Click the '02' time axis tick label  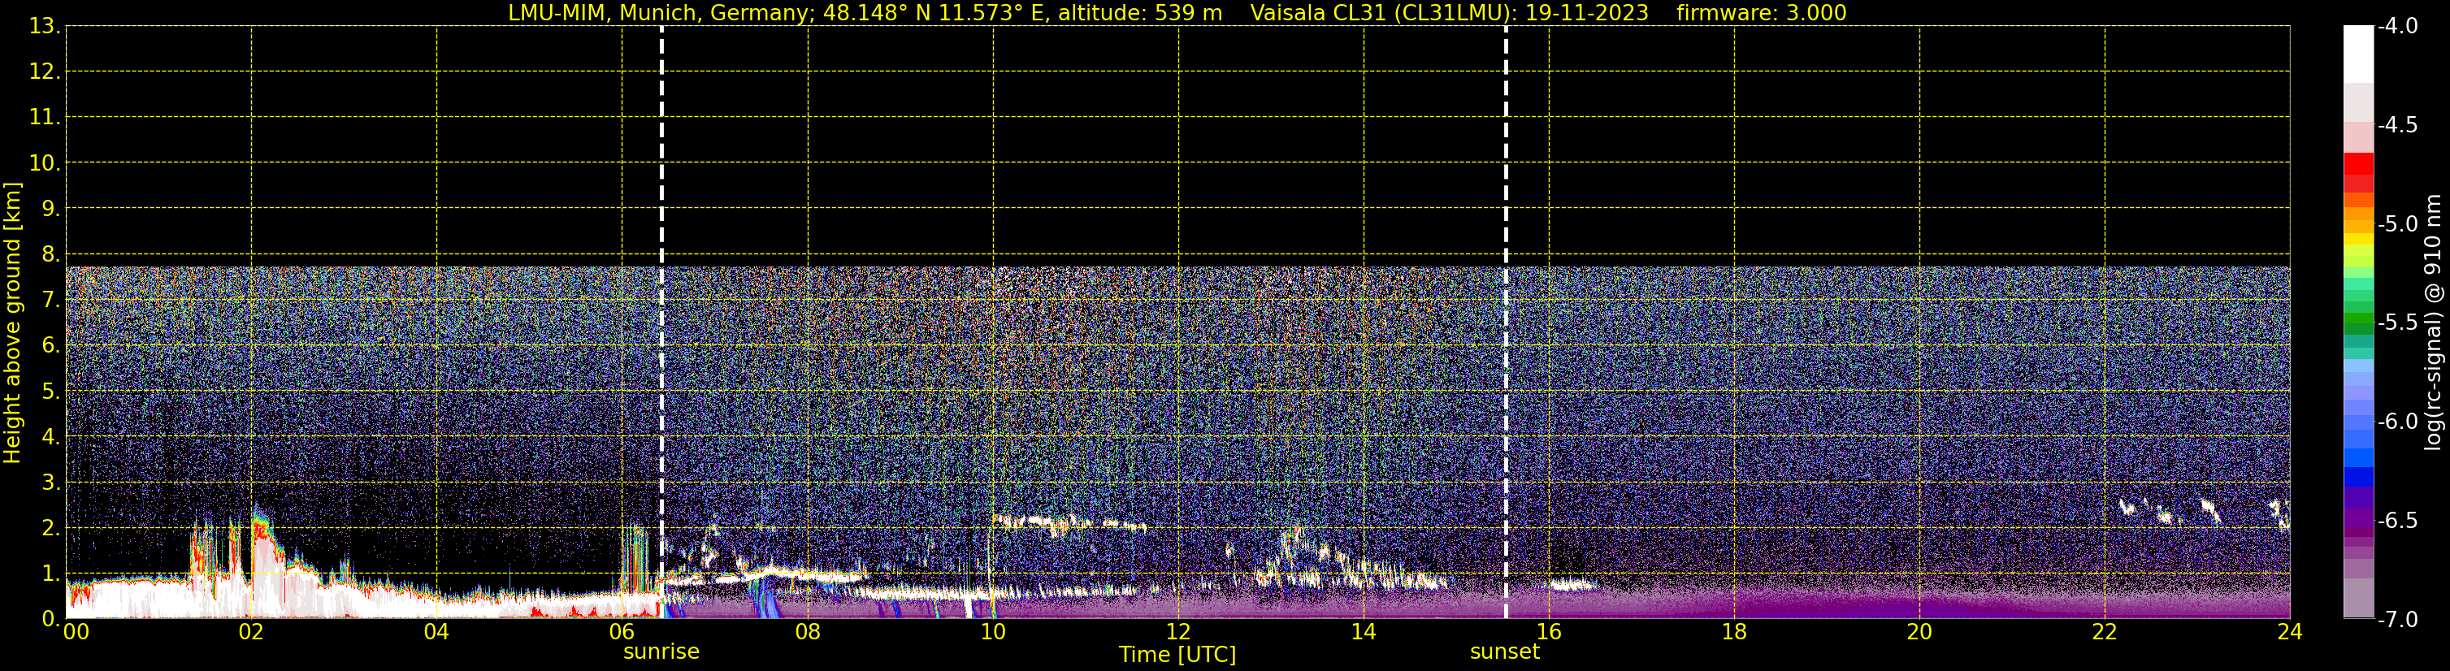pyautogui.click(x=251, y=632)
